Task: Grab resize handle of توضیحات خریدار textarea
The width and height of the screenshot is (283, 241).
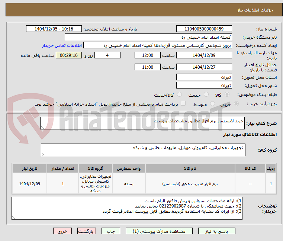Action: tap(13, 218)
